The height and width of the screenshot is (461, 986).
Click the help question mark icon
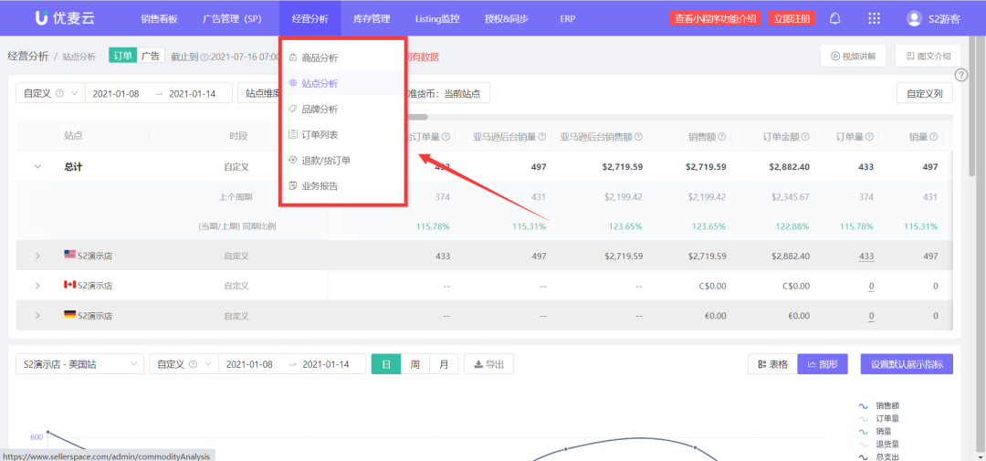(x=960, y=76)
